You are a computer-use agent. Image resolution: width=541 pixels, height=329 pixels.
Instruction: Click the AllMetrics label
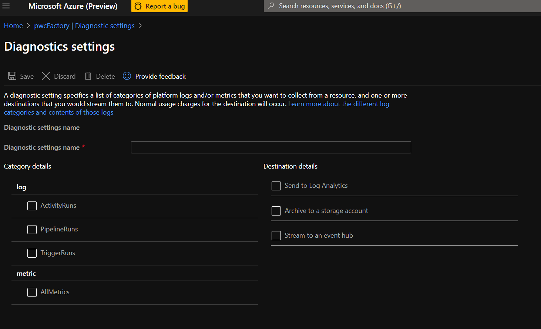pos(55,292)
